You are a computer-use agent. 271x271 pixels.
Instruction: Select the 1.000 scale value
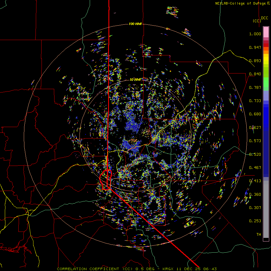(255, 34)
